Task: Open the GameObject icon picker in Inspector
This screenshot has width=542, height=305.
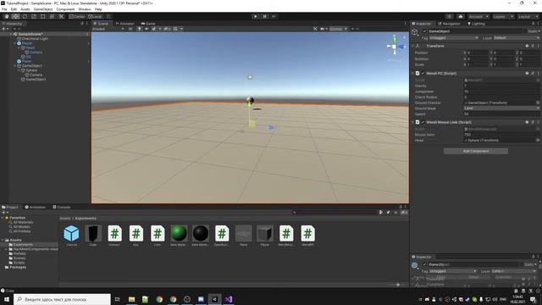Action: (415, 32)
